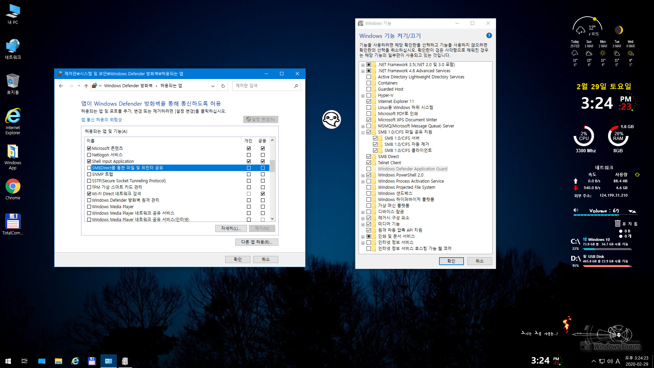This screenshot has height=368, width=654.
Task: Cancel the Windows features dialog
Action: click(479, 261)
